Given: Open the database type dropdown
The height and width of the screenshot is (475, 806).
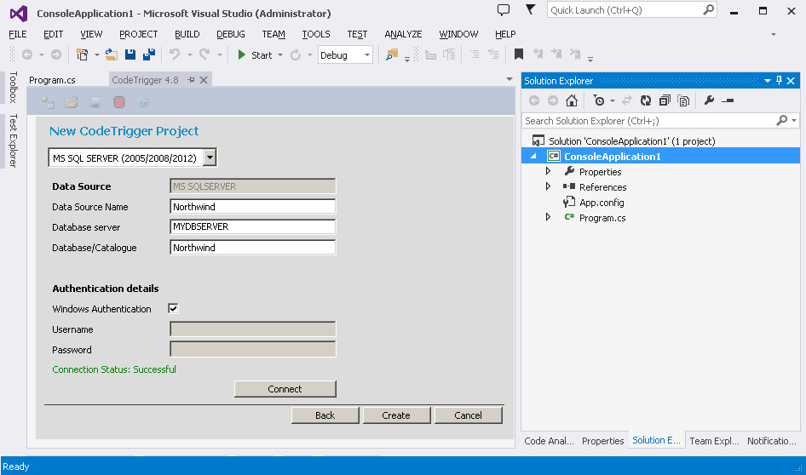Looking at the screenshot, I should click(x=210, y=157).
